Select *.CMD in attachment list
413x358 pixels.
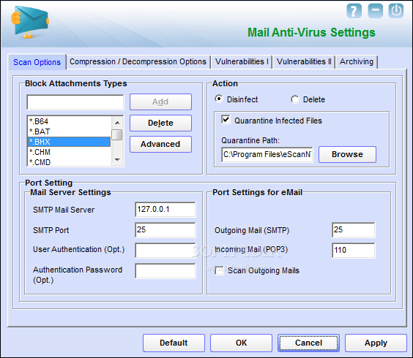pos(70,162)
